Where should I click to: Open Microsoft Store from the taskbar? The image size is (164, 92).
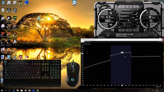coord(22,90)
